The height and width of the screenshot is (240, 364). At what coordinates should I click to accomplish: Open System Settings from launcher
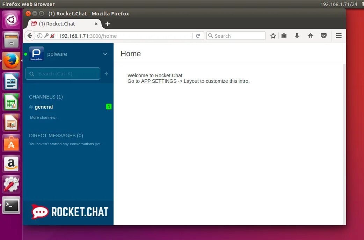[x=11, y=184]
